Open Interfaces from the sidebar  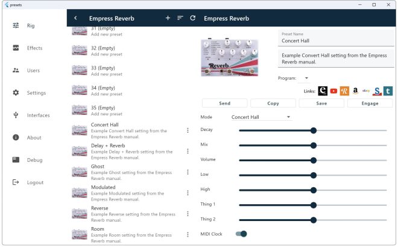(x=38, y=115)
